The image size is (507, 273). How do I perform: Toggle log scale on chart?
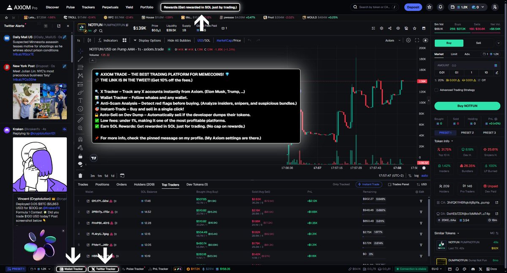(x=417, y=175)
